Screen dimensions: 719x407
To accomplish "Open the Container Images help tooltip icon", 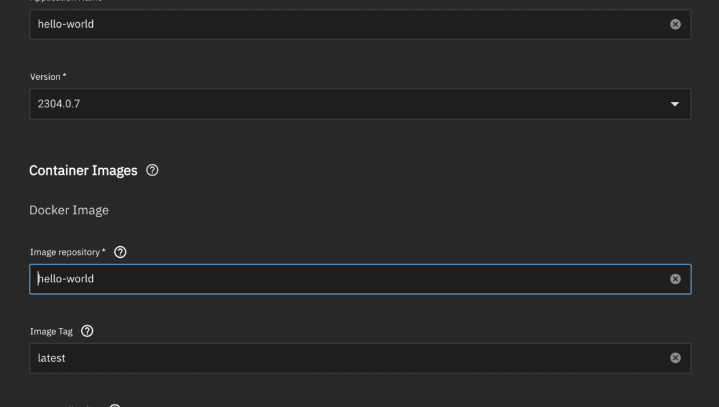I will [x=152, y=170].
